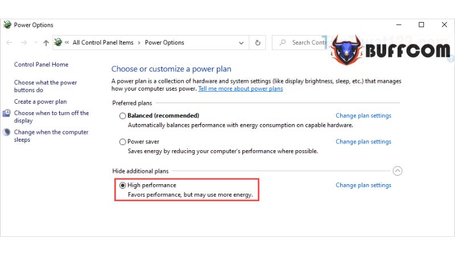455x255 pixels.
Task: Open the address bar history dropdown
Action: click(241, 43)
